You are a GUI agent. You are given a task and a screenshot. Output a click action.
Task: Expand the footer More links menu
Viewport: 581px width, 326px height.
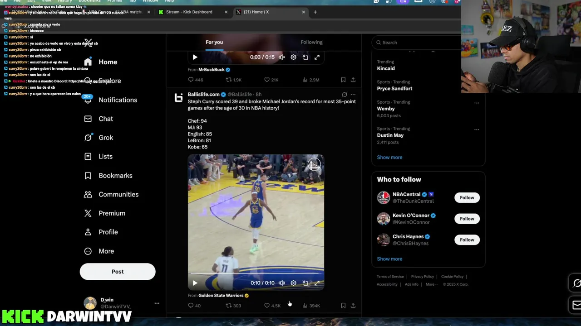tap(432, 284)
